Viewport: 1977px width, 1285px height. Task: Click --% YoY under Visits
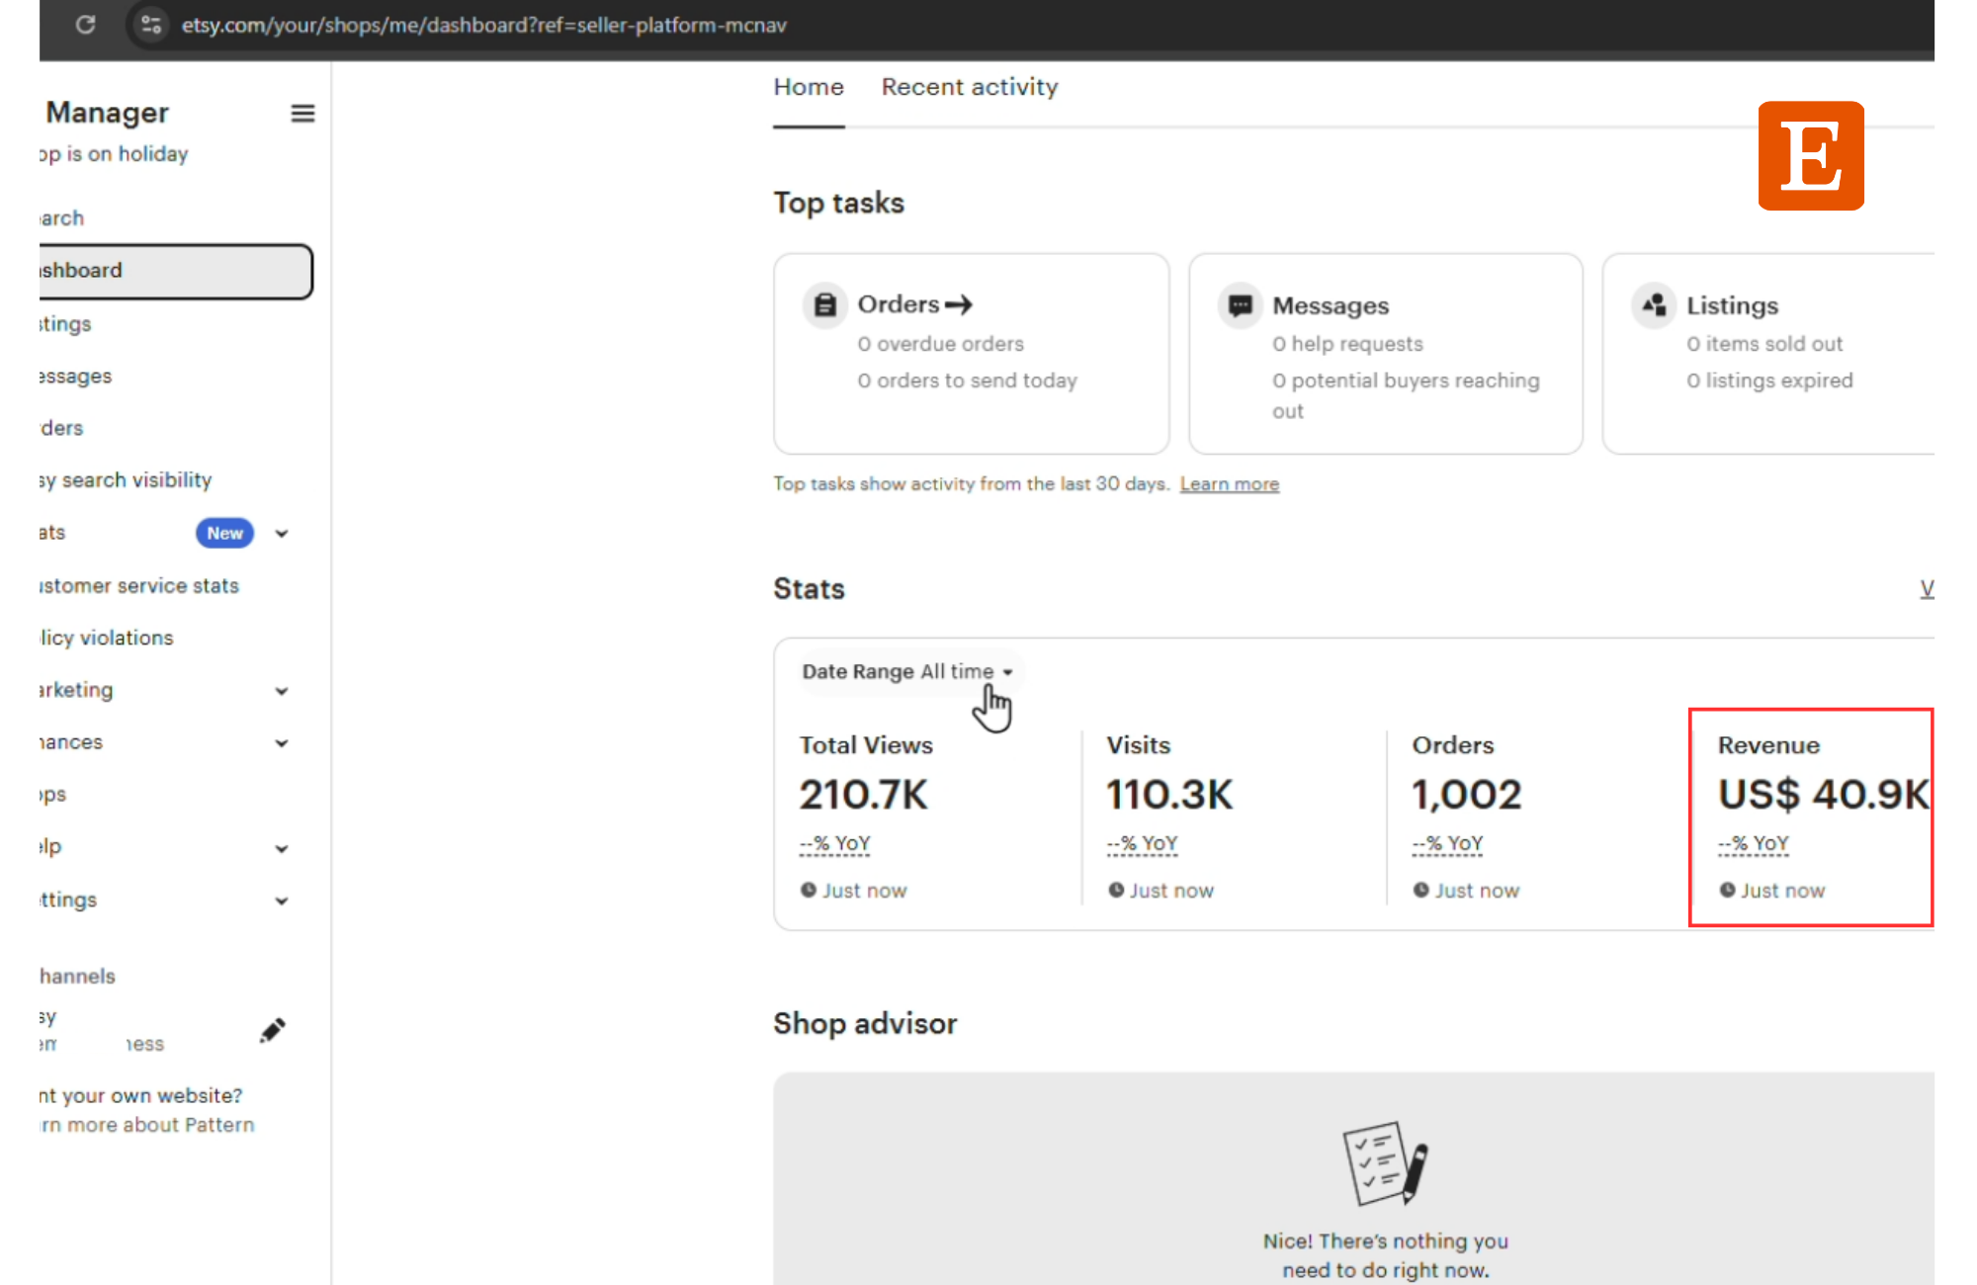(1143, 843)
